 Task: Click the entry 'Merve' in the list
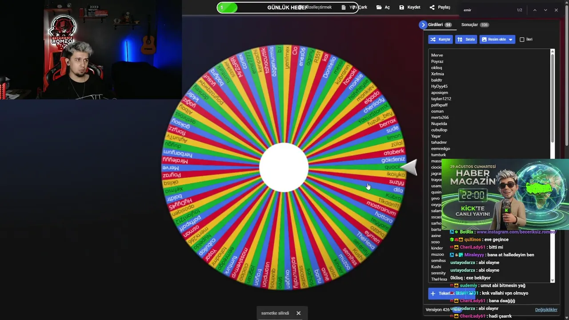point(437,55)
